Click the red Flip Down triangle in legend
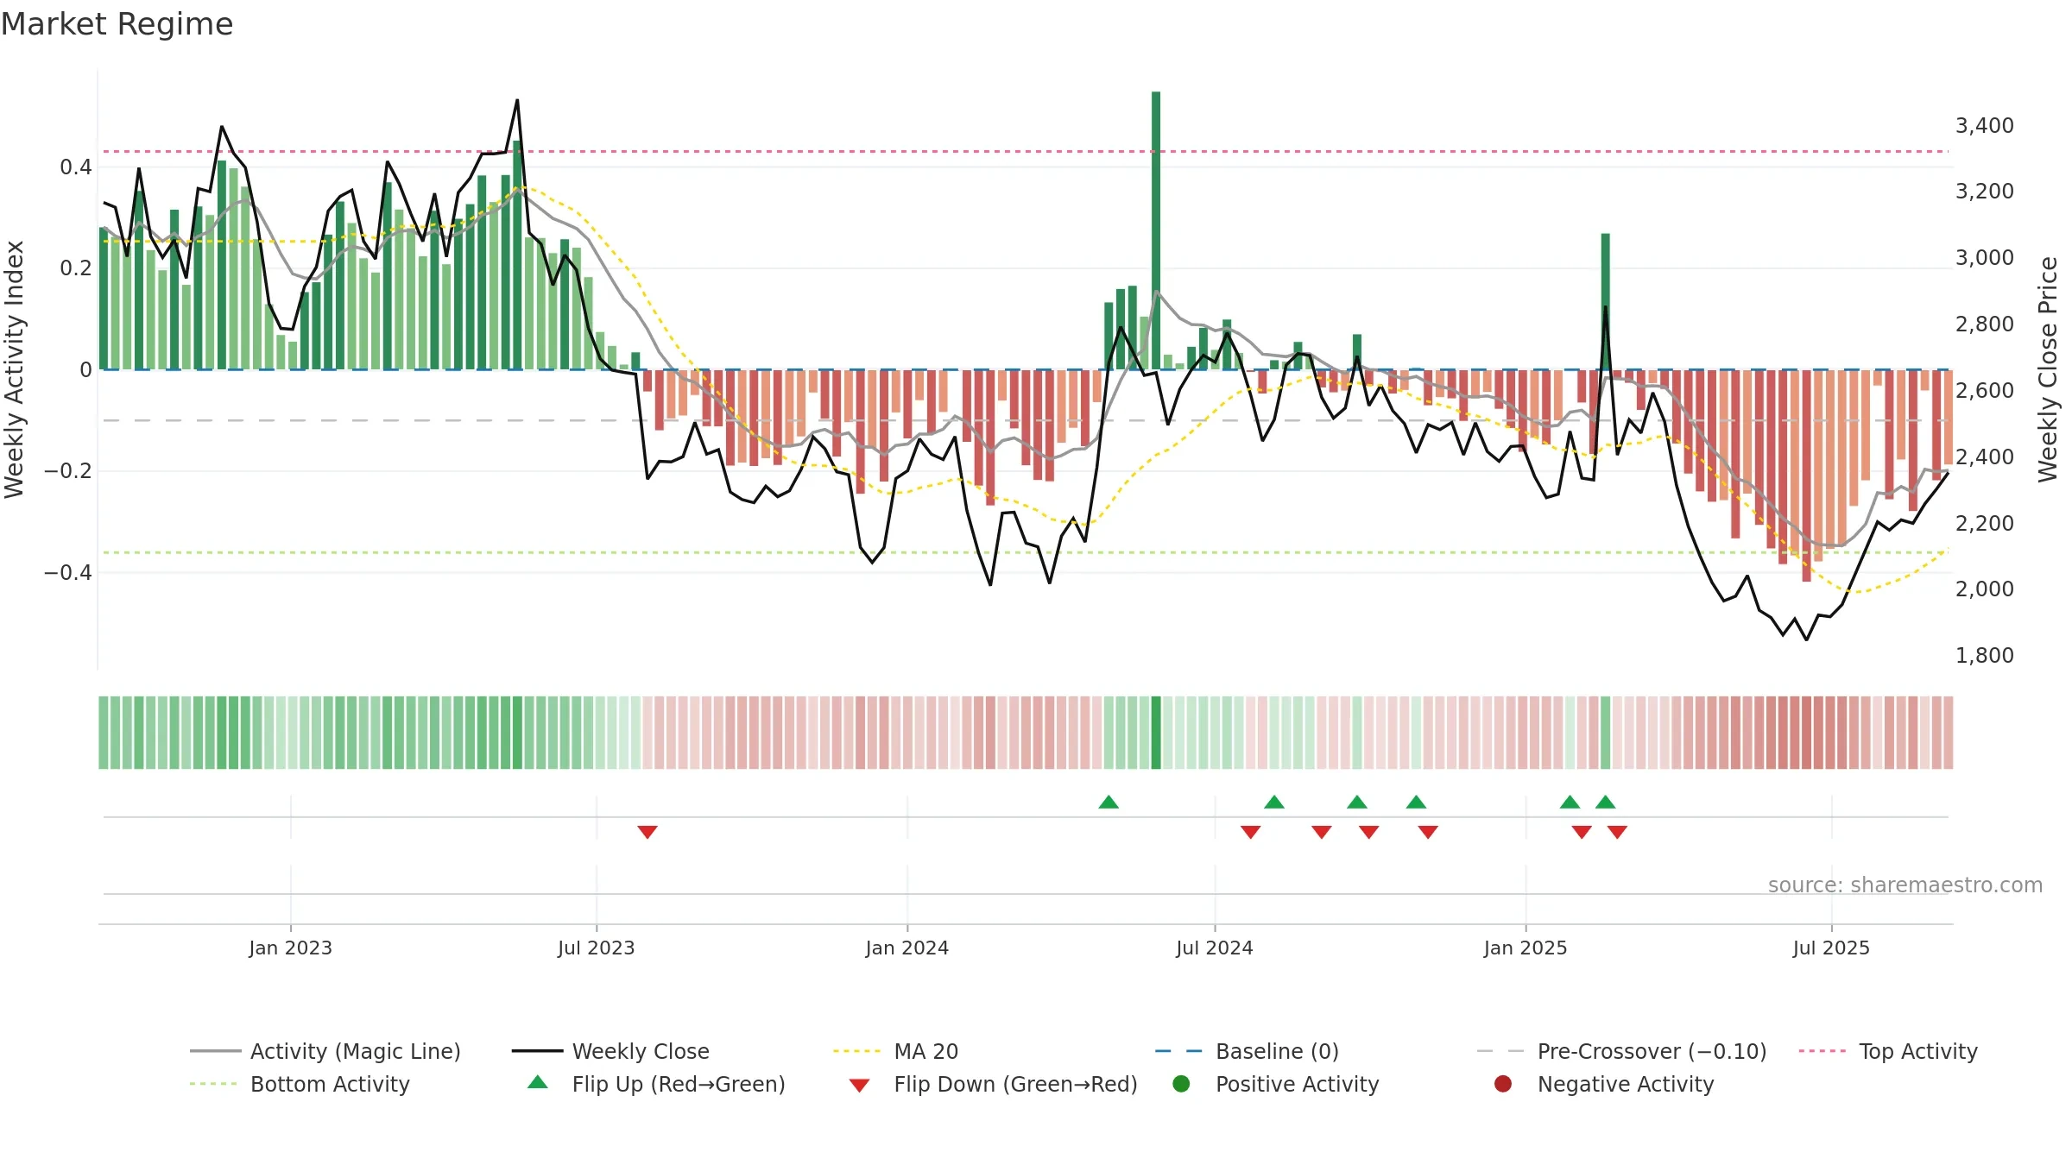The height and width of the screenshot is (1165, 2072). click(x=859, y=1086)
